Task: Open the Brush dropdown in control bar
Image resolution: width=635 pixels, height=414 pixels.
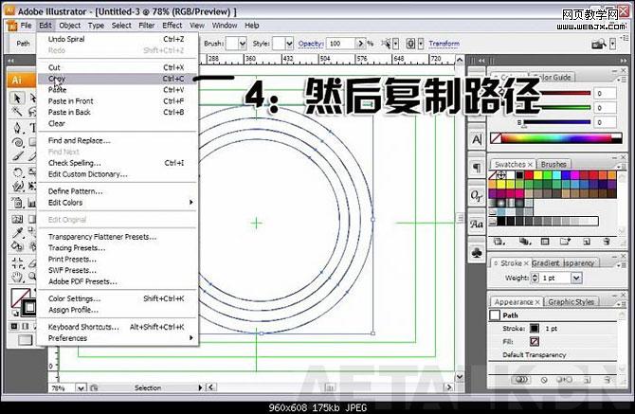Action: click(243, 44)
